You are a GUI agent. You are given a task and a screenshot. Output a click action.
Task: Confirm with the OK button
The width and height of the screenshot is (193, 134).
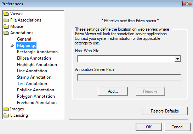[149, 127]
